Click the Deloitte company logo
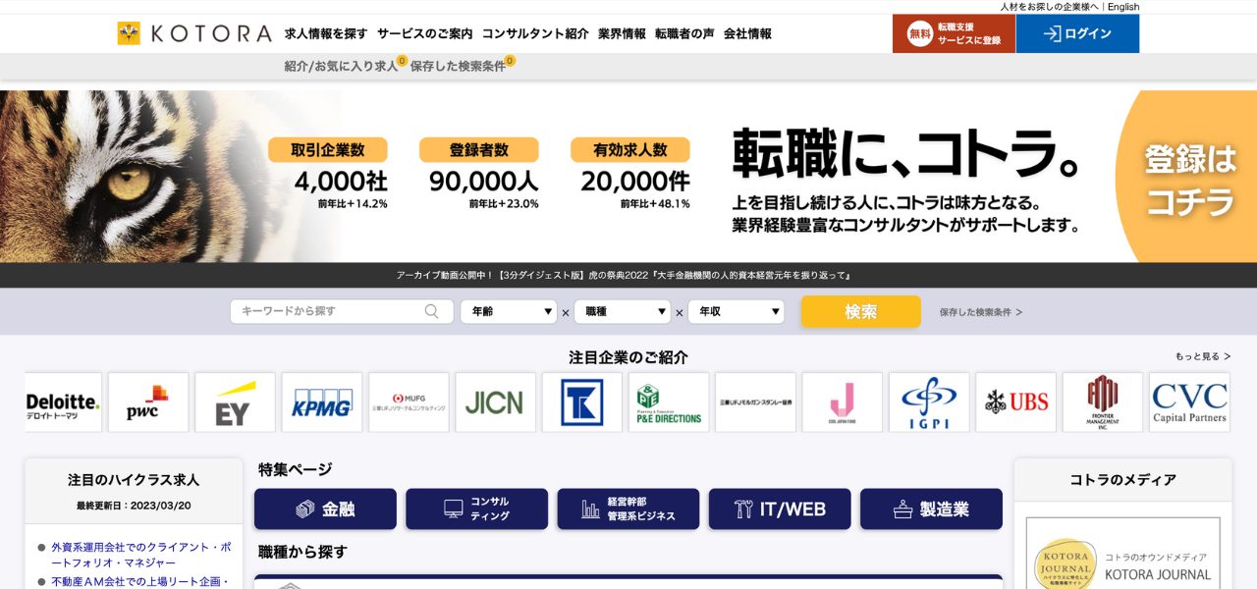Viewport: 1257px width, 589px height. 61,402
